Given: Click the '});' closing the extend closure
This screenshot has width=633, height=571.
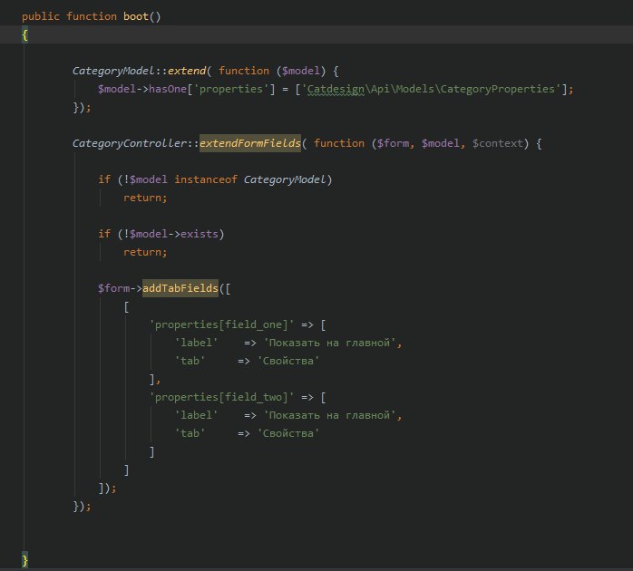Looking at the screenshot, I should tap(82, 108).
